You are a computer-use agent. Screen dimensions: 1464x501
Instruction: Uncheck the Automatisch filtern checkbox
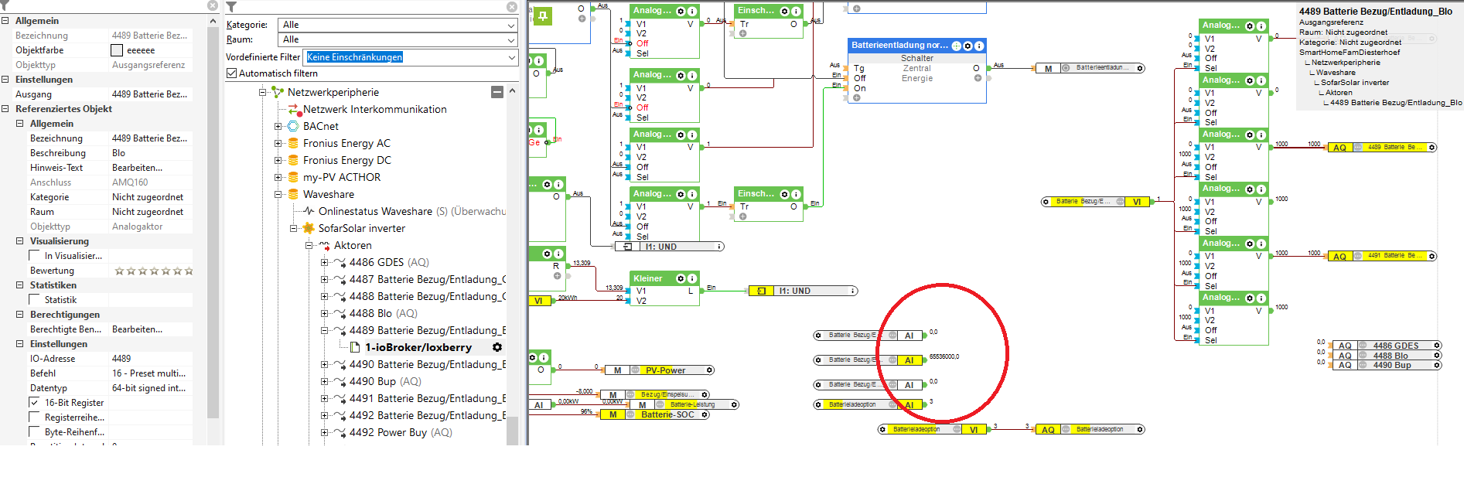(x=231, y=73)
